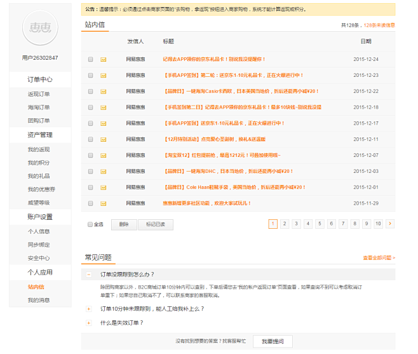Click envelope icon for 2015-11-29 message
The image size is (418, 354).
coord(104,203)
